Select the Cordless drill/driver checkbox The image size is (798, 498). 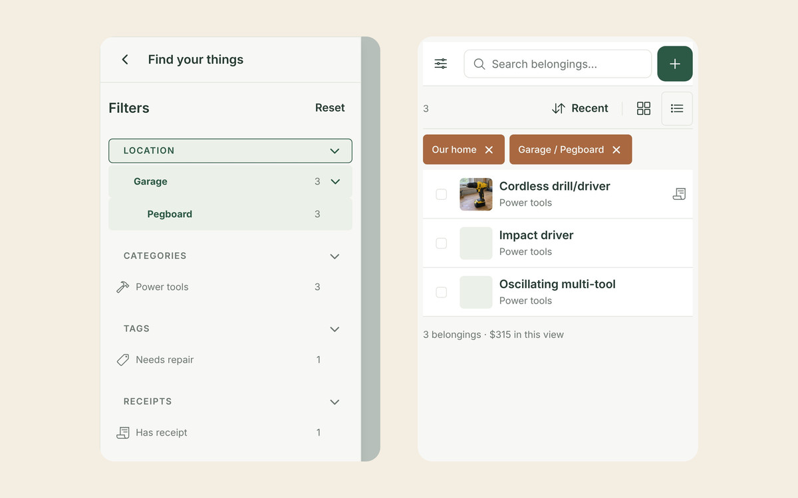442,194
